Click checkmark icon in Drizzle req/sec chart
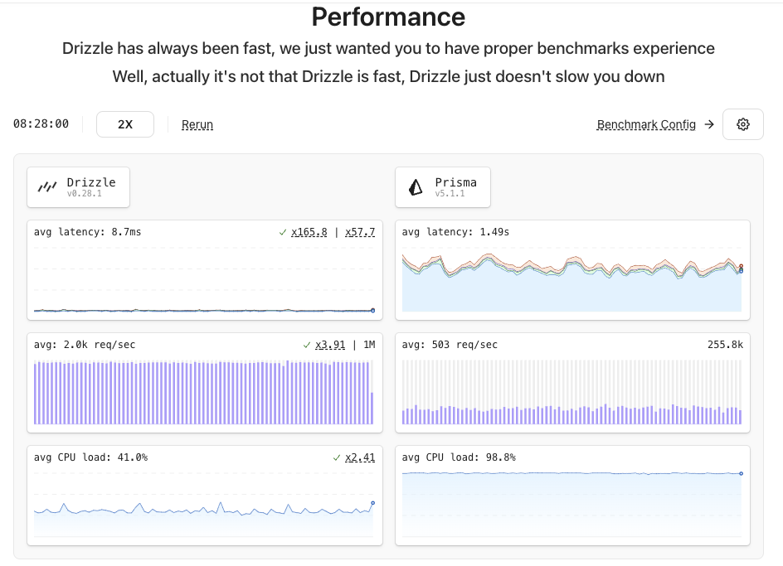 click(x=307, y=345)
